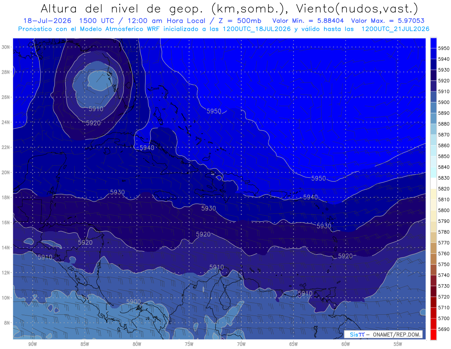This screenshot has height=349, width=451.
Task: Click the 24N latitude axis label
Action: (6, 122)
